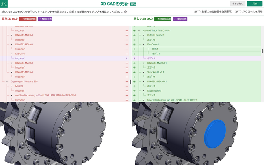The width and height of the screenshot is (264, 165).
Task: Collapse the Assemb*Track Final Drive node
Action: (x=139, y=30)
